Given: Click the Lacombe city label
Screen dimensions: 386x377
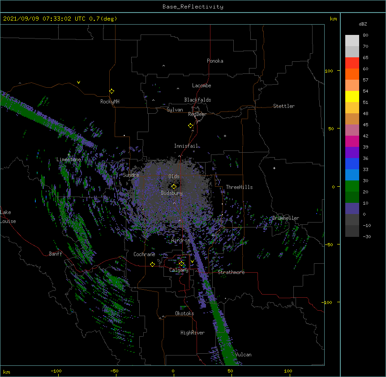Looking at the screenshot, I should click(202, 86).
